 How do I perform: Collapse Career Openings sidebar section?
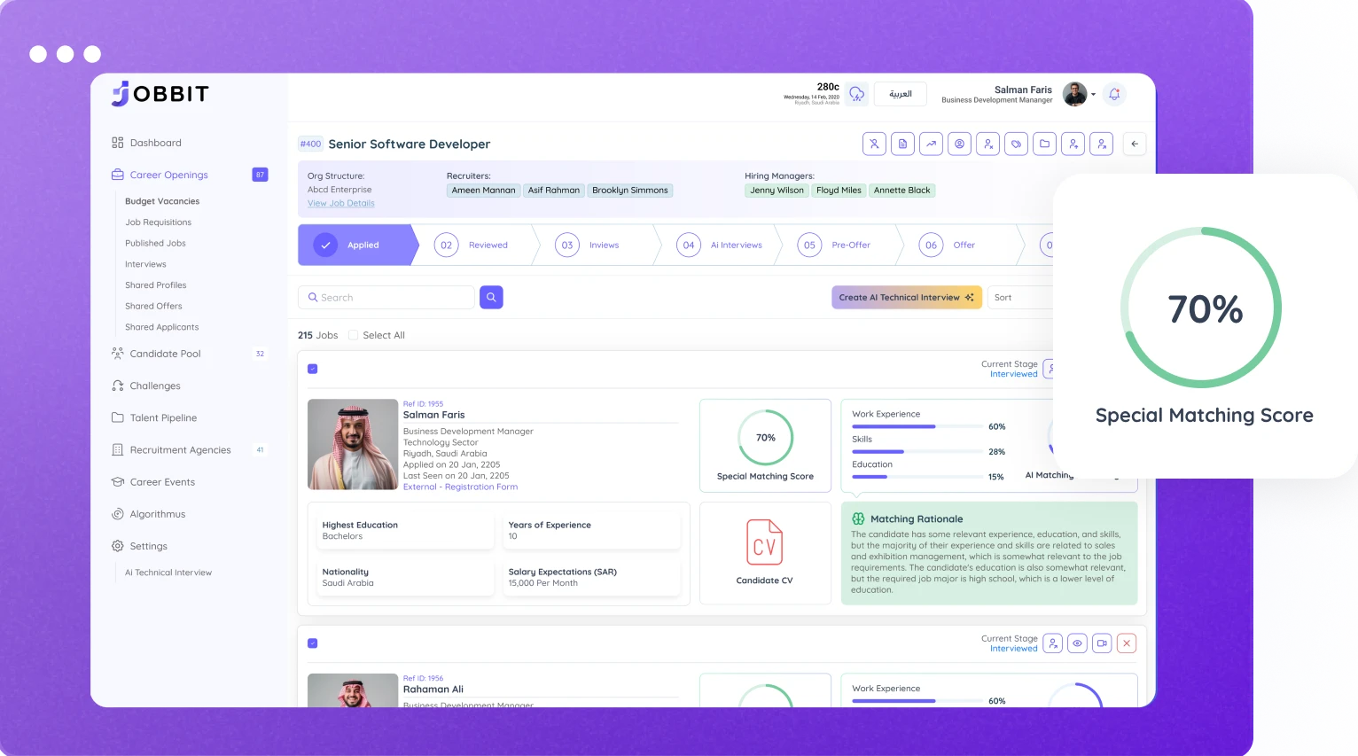pyautogui.click(x=168, y=175)
